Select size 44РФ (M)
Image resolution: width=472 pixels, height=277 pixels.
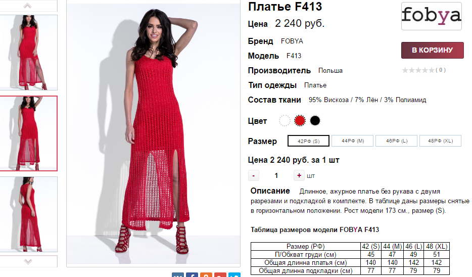tap(353, 141)
